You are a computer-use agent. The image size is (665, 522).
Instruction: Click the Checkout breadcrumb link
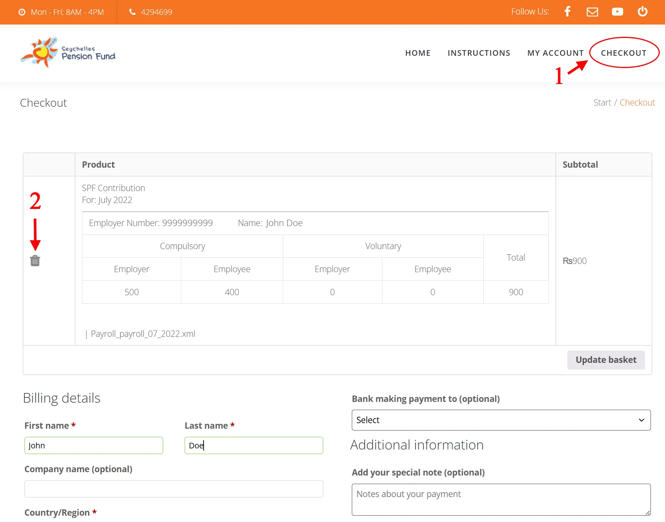click(637, 103)
